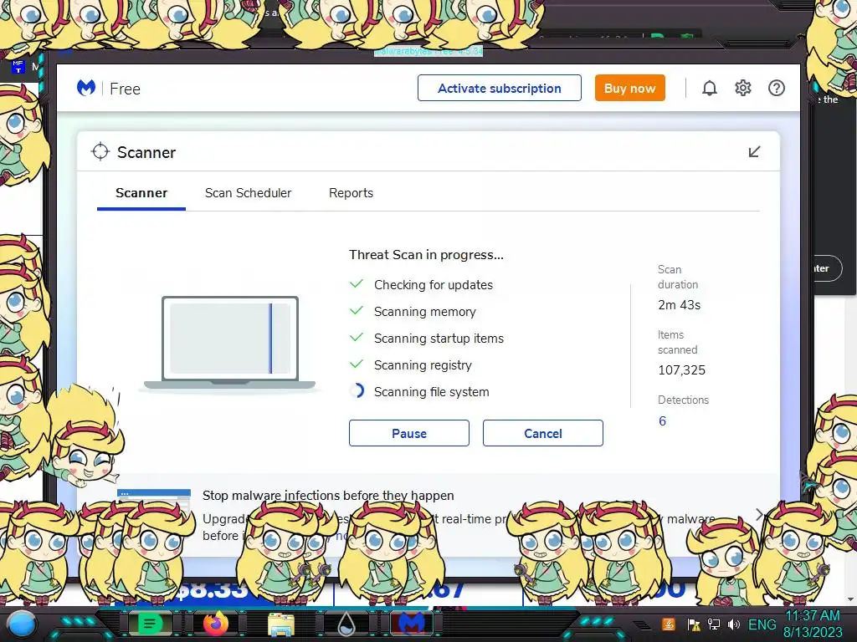Cancel the threat scan
The height and width of the screenshot is (642, 857).
coord(542,433)
